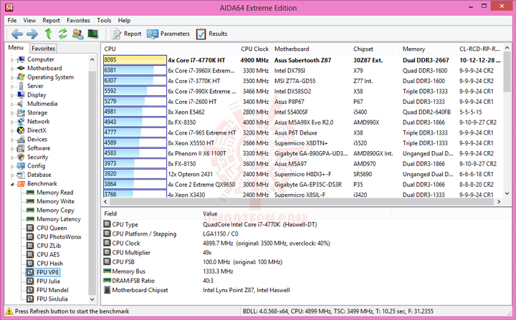Expand the Motherboard tree node
516x320 pixels.
coord(12,69)
